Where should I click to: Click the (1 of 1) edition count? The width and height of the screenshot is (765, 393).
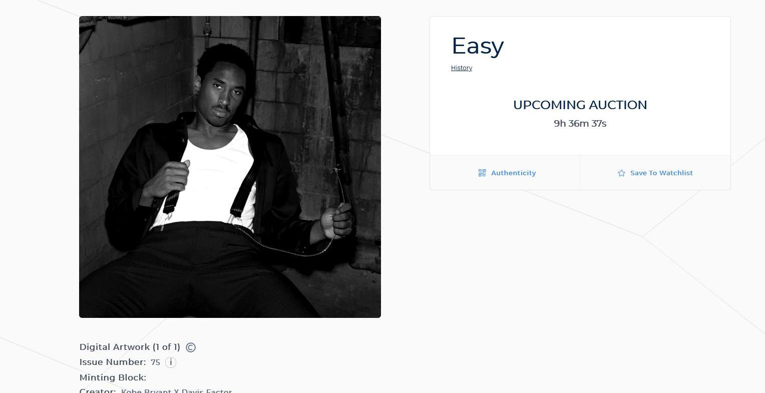(x=166, y=347)
